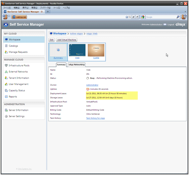The height and width of the screenshot is (175, 189).
Task: Open the vApp: Web breadcrumb link
Action: pyautogui.click(x=92, y=34)
